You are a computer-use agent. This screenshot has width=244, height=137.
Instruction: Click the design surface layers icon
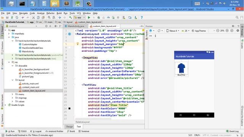tap(151, 31)
